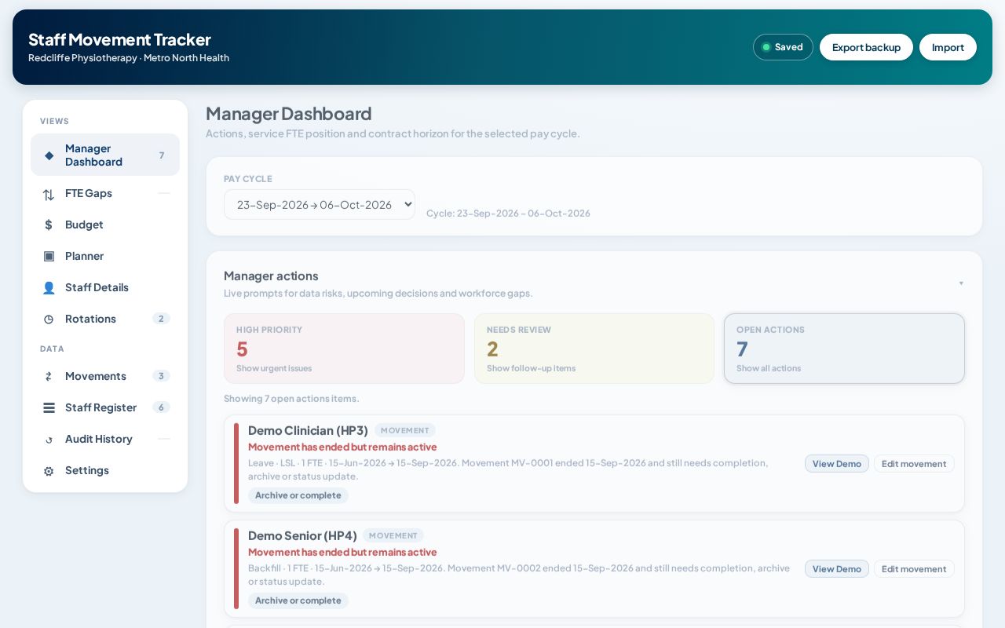Screen dimensions: 1005x628
Task: Click MOVEMENT tag on Demo Clinician (HP3)
Action: pos(405,430)
